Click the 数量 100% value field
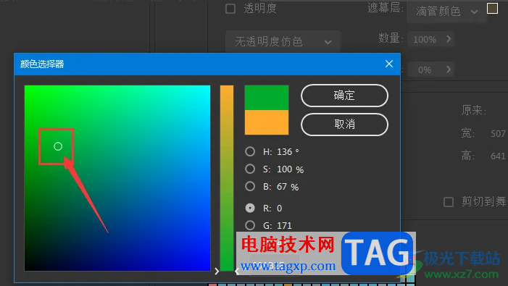Viewport: 508px width, 286px height. click(425, 40)
